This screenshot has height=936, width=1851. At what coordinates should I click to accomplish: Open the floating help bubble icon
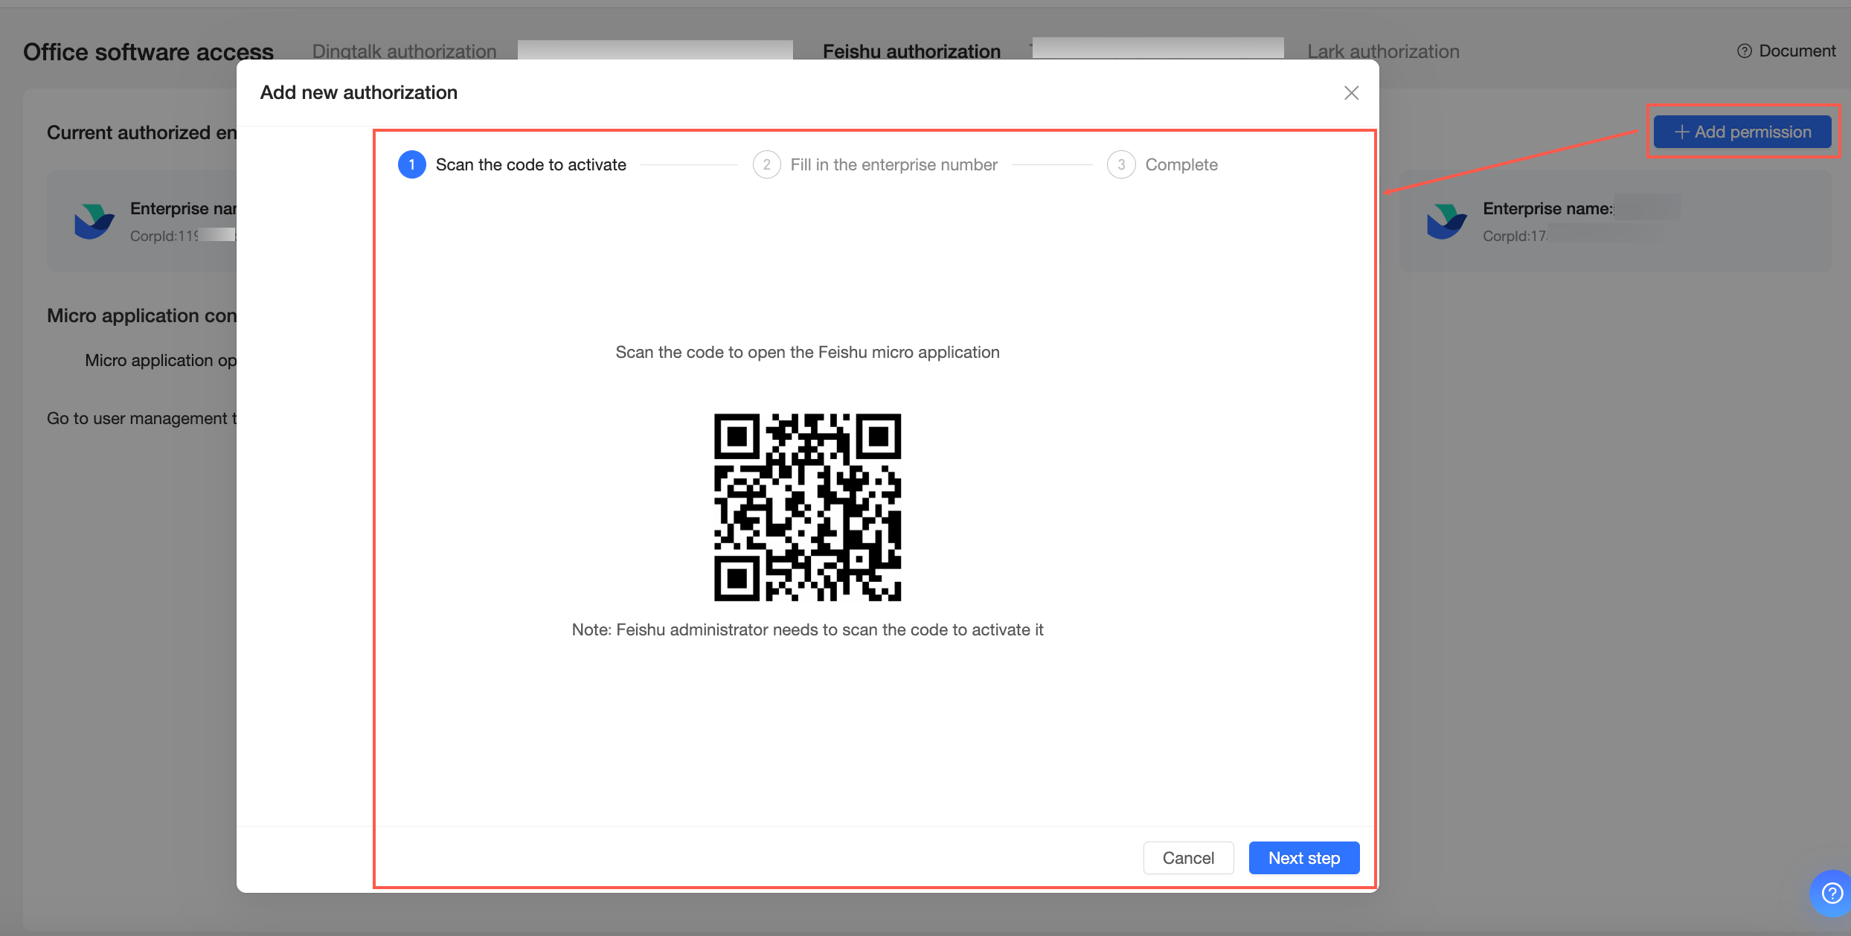(x=1832, y=892)
